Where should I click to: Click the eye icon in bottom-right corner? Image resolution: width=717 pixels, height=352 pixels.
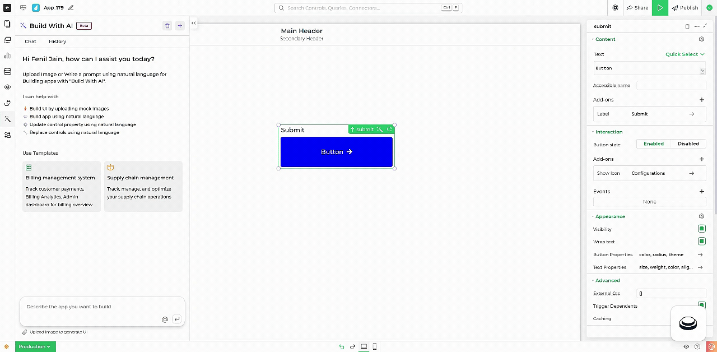pos(686,347)
